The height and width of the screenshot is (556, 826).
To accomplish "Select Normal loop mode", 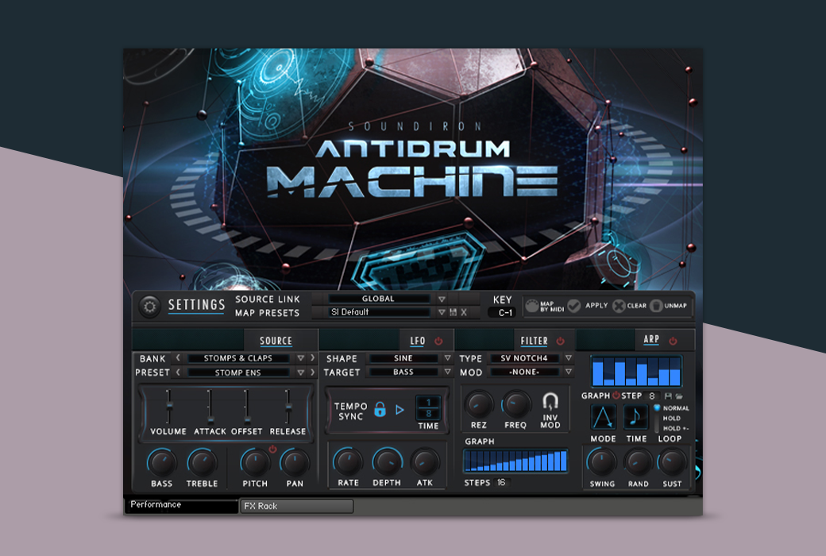I will (676, 408).
